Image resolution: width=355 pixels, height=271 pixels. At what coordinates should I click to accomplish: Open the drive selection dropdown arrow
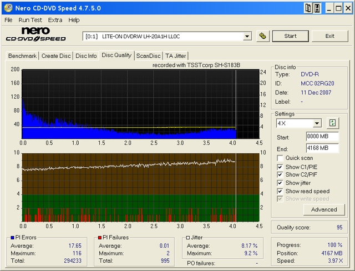(x=247, y=36)
